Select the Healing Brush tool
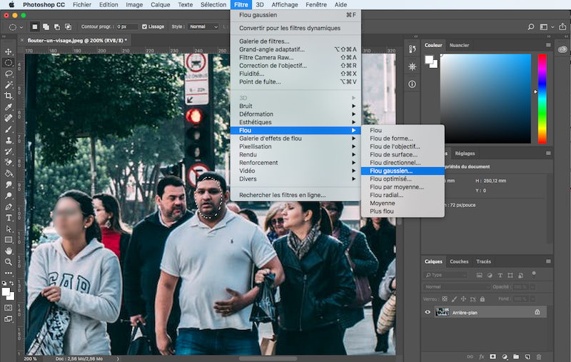571x362 pixels. [x=9, y=118]
